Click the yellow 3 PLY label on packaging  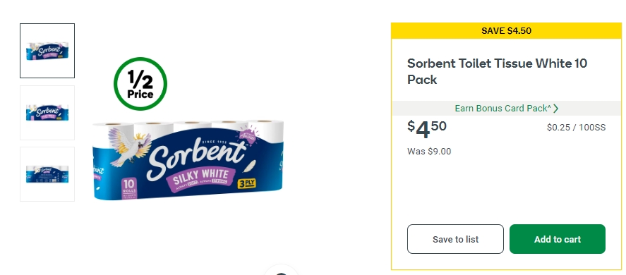[x=246, y=184]
